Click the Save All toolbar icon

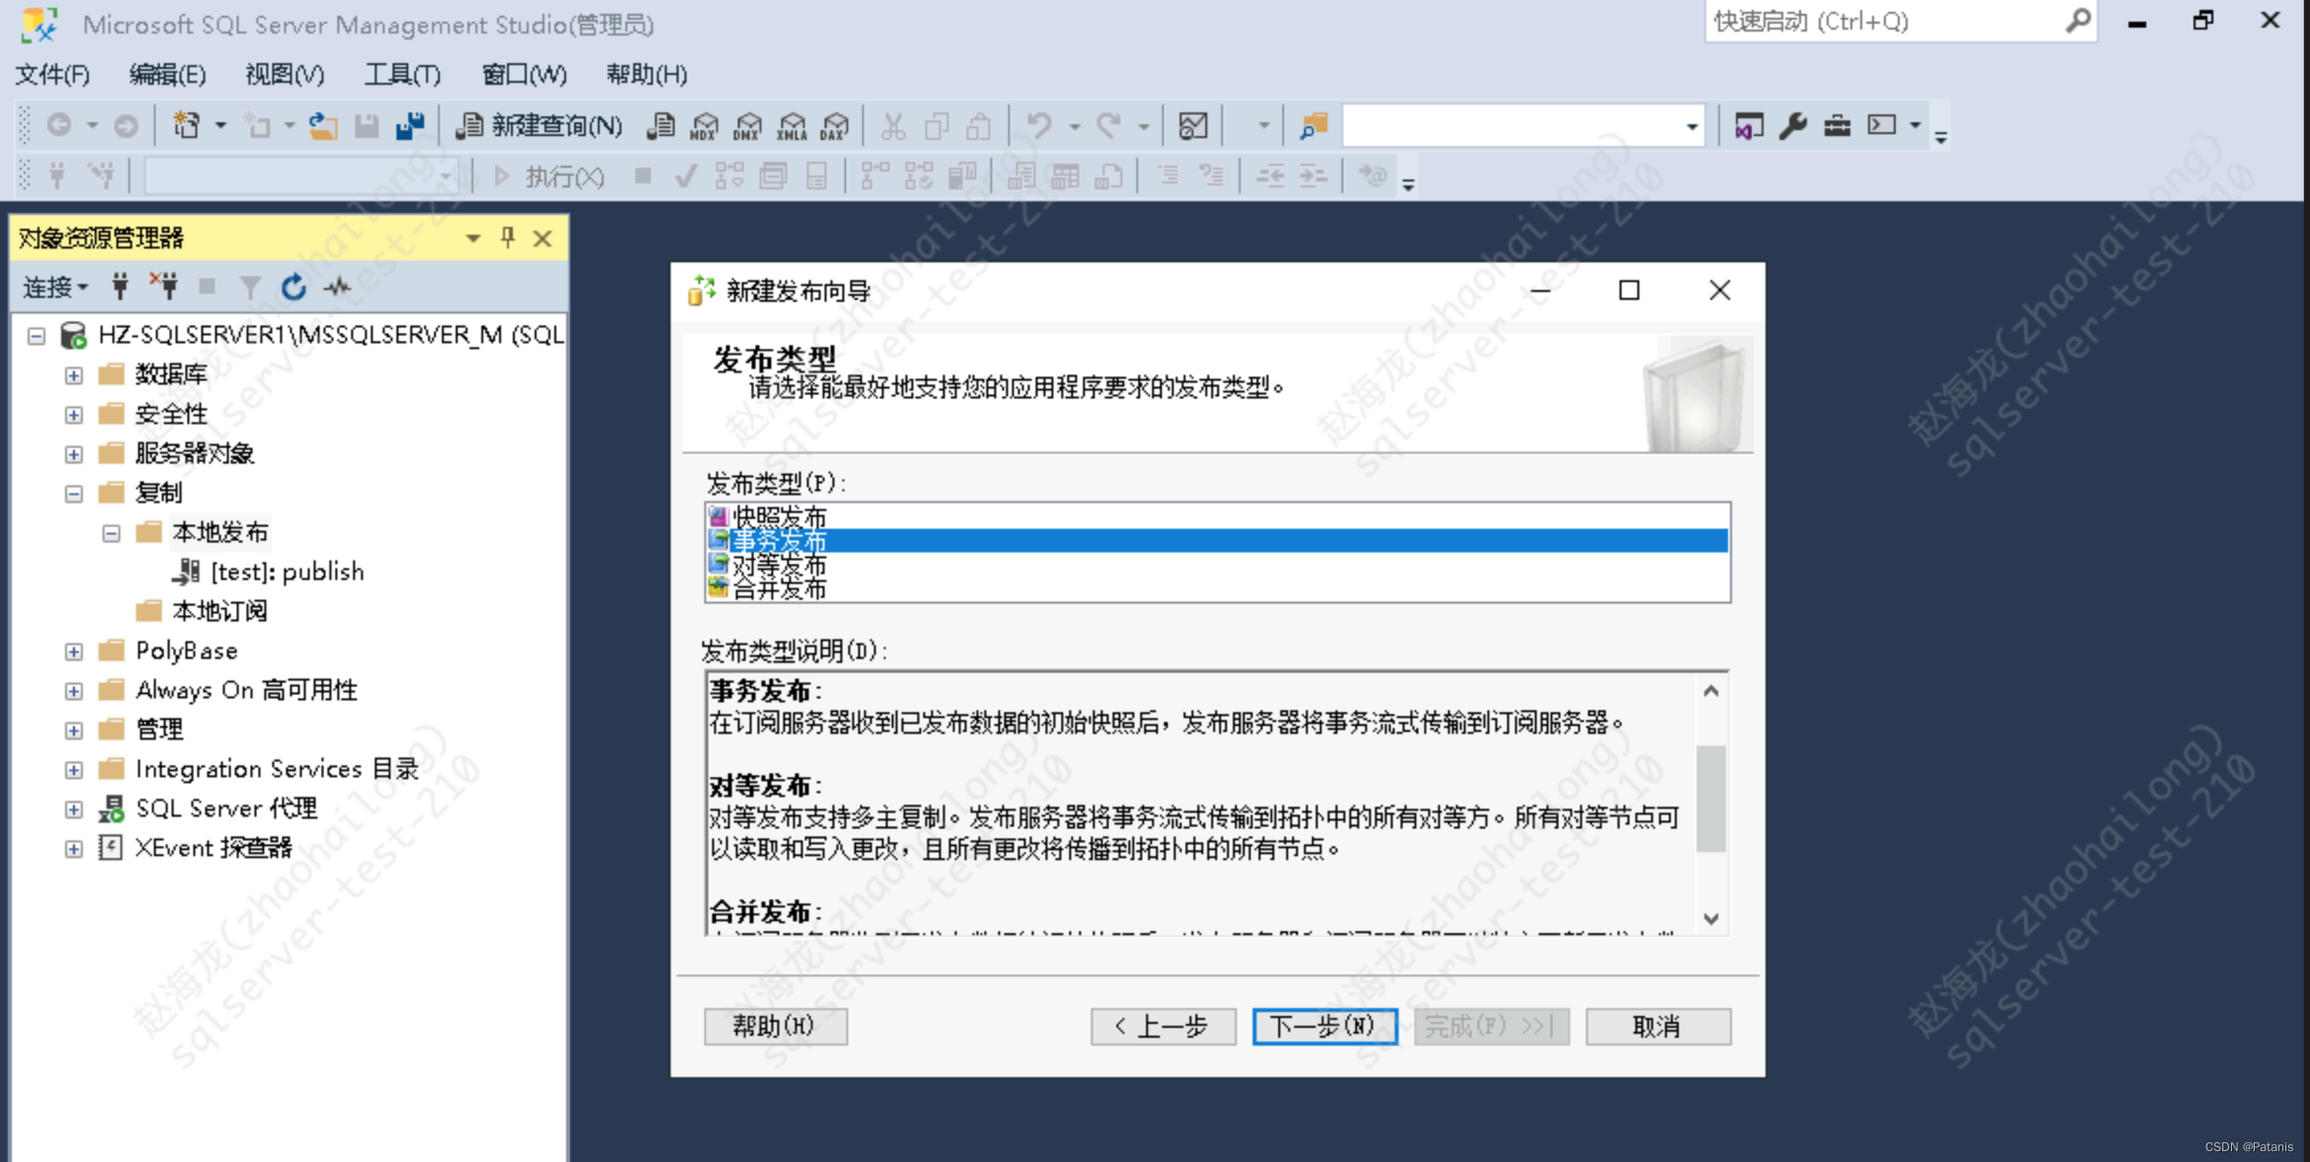click(410, 125)
